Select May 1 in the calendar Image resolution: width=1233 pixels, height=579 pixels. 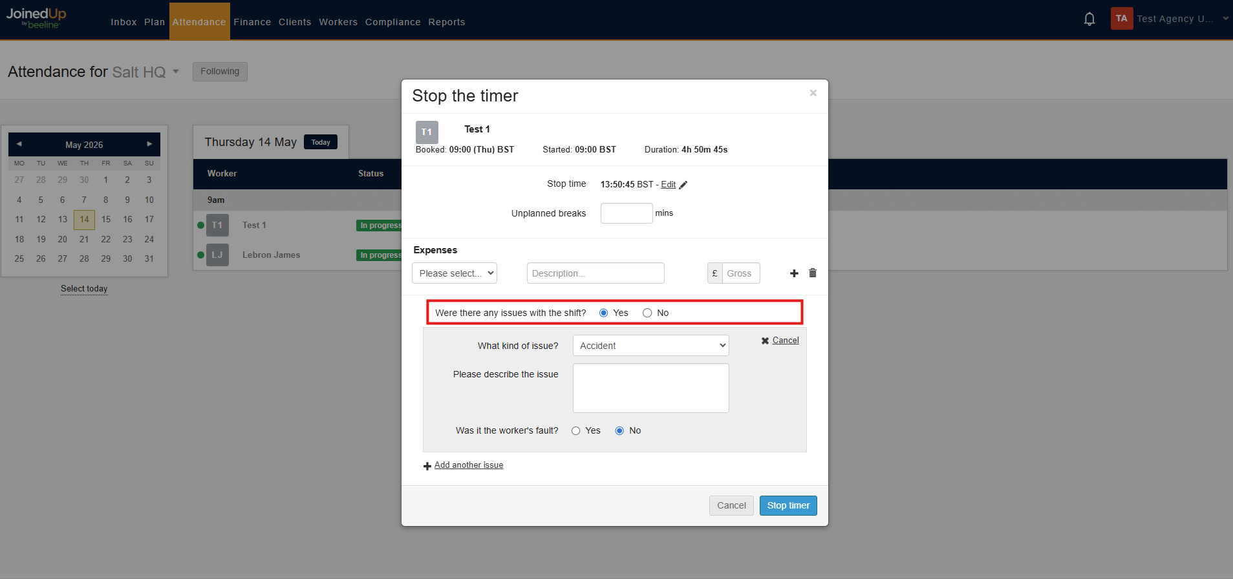[x=106, y=180]
